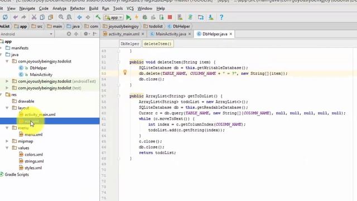This screenshot has height=201, width=357.
Task: Open Find with the magnifier icon
Action: click(x=61, y=17)
